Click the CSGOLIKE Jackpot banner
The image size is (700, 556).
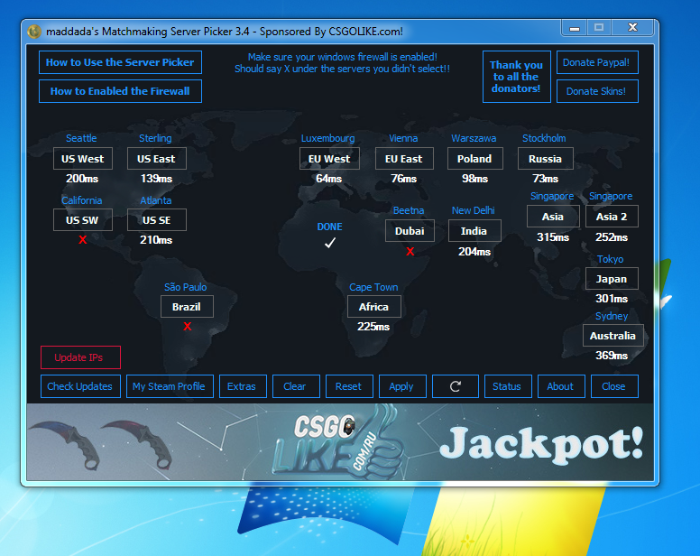pyautogui.click(x=339, y=441)
